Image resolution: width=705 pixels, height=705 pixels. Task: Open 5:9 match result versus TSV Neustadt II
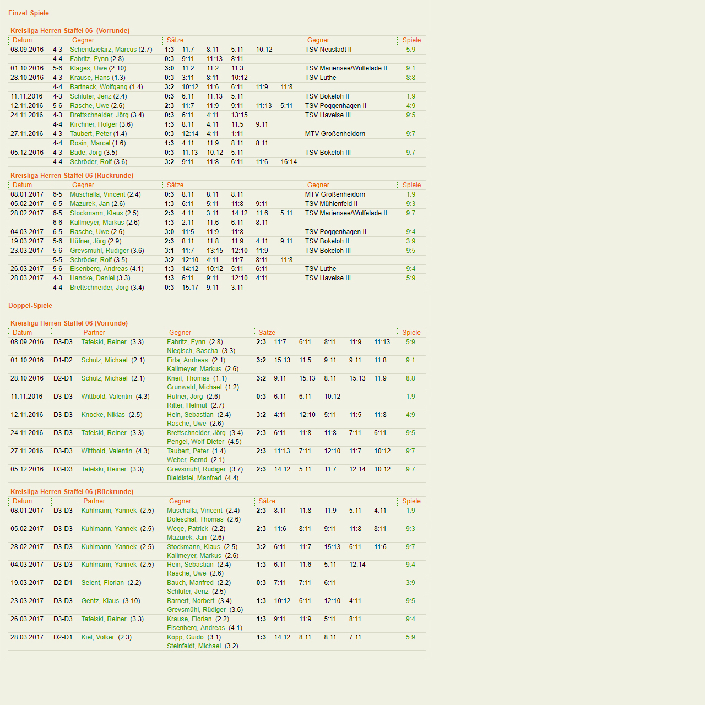[x=410, y=50]
